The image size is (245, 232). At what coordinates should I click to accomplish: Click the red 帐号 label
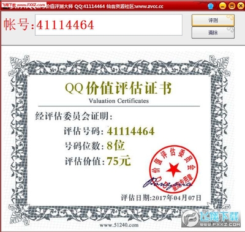(18, 24)
